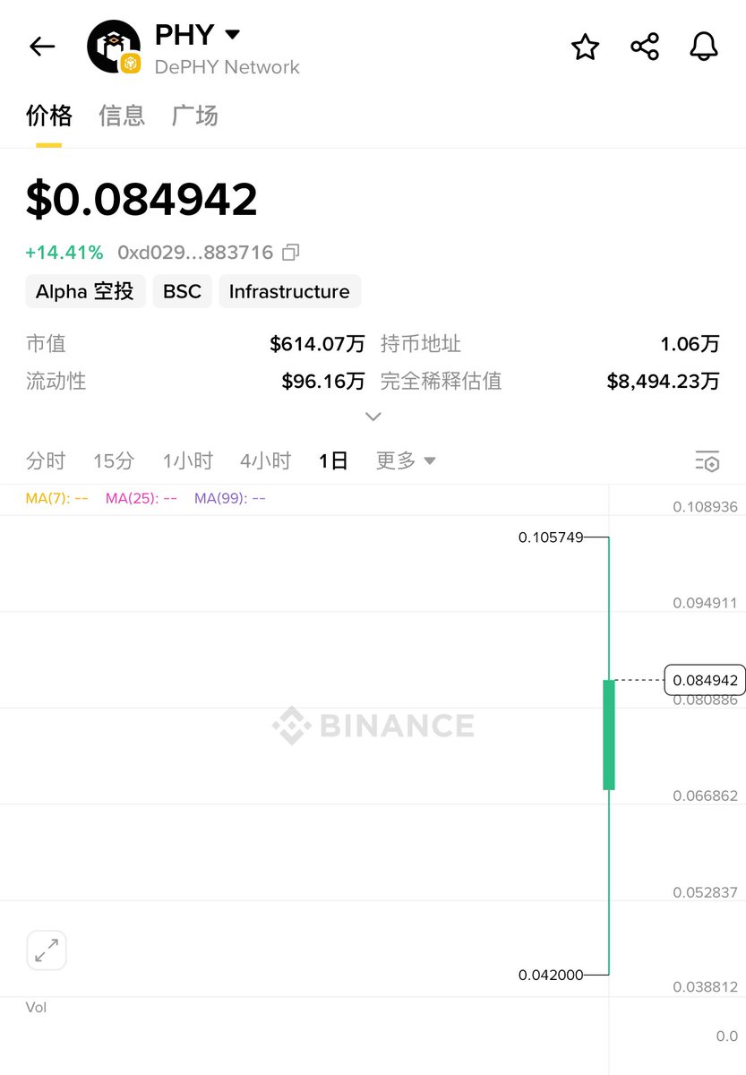This screenshot has width=746, height=1075.
Task: Set a price alert via bell icon
Action: pos(704,47)
